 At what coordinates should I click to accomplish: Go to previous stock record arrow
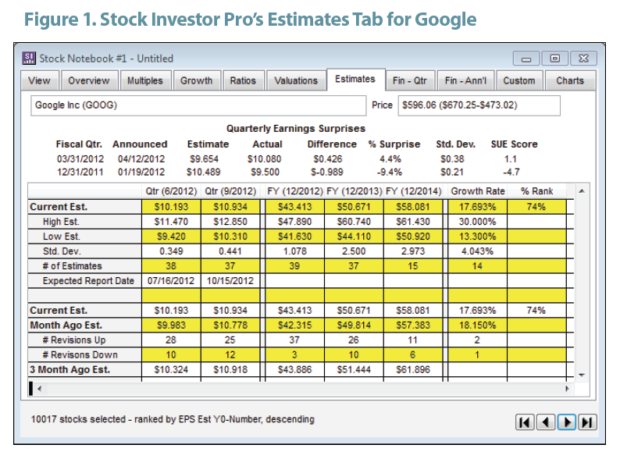click(546, 422)
